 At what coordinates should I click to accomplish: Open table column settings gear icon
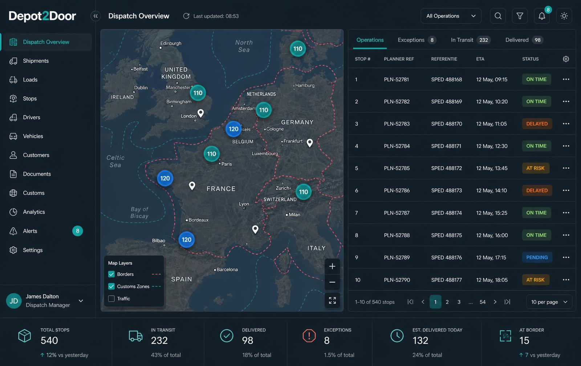pos(566,59)
